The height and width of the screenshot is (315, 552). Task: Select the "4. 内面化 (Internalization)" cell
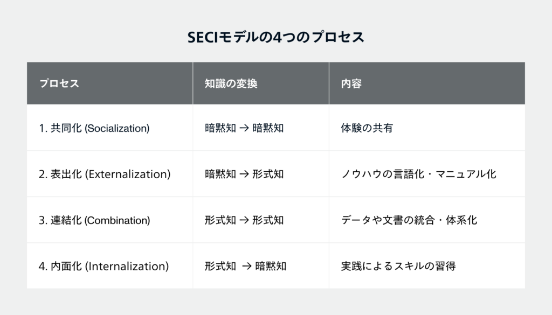pos(105,266)
